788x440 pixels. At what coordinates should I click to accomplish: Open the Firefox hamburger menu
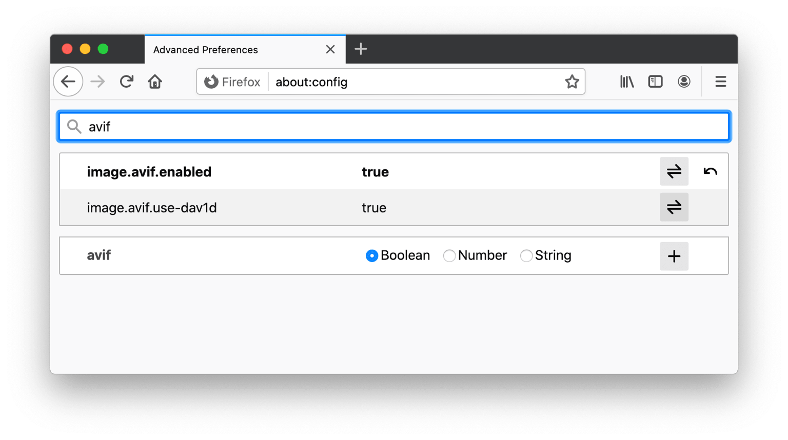(x=720, y=81)
